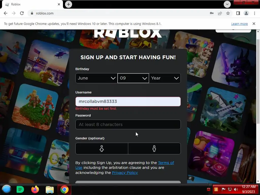This screenshot has width=260, height=195.
Task: Select the female gender icon
Action: [x=102, y=149]
